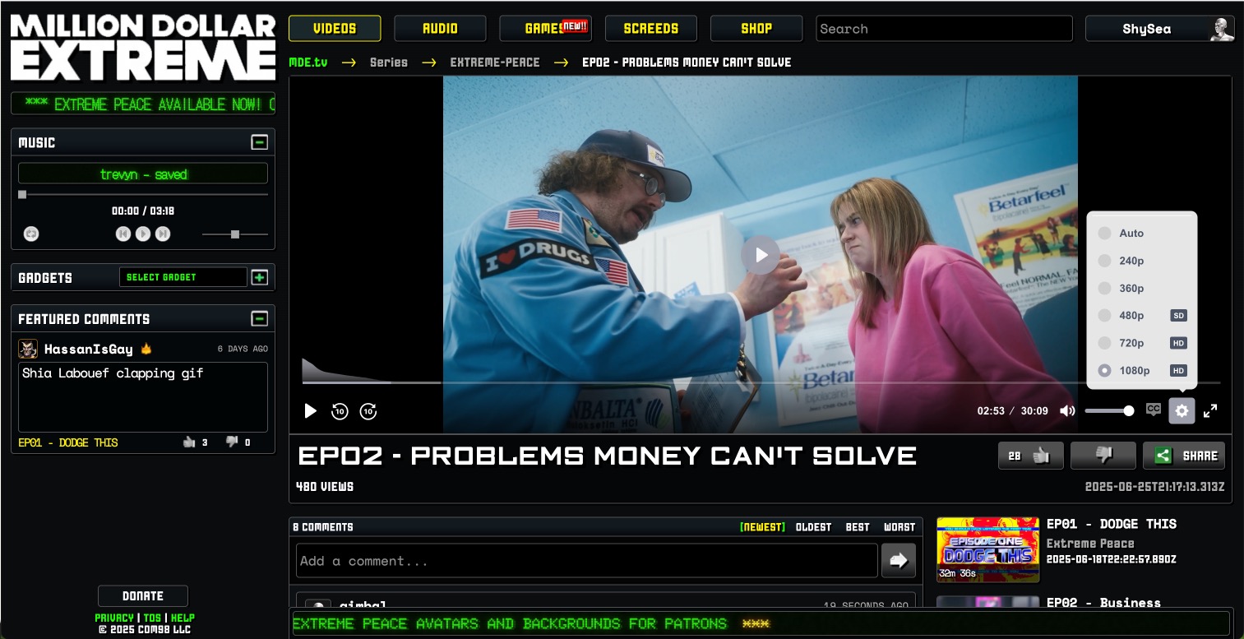Screen dimensions: 1244x639
Task: Open the VIDEOS tab
Action: 335,29
